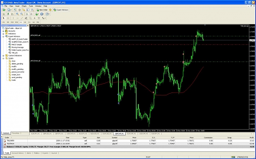Collapse the Expert Advisors tree node
The height and width of the screenshot is (159, 256).
tap(3, 36)
